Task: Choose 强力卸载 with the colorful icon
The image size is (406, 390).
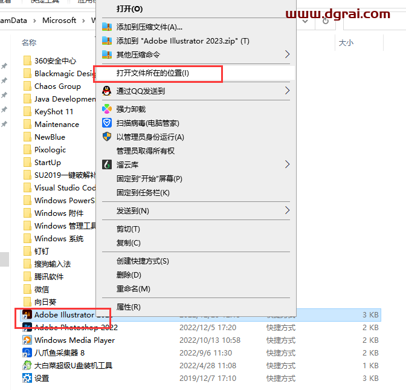Action: point(107,109)
